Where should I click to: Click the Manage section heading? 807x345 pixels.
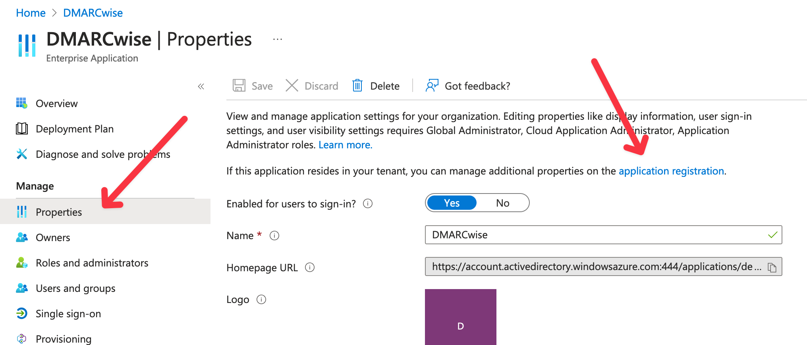tap(35, 186)
